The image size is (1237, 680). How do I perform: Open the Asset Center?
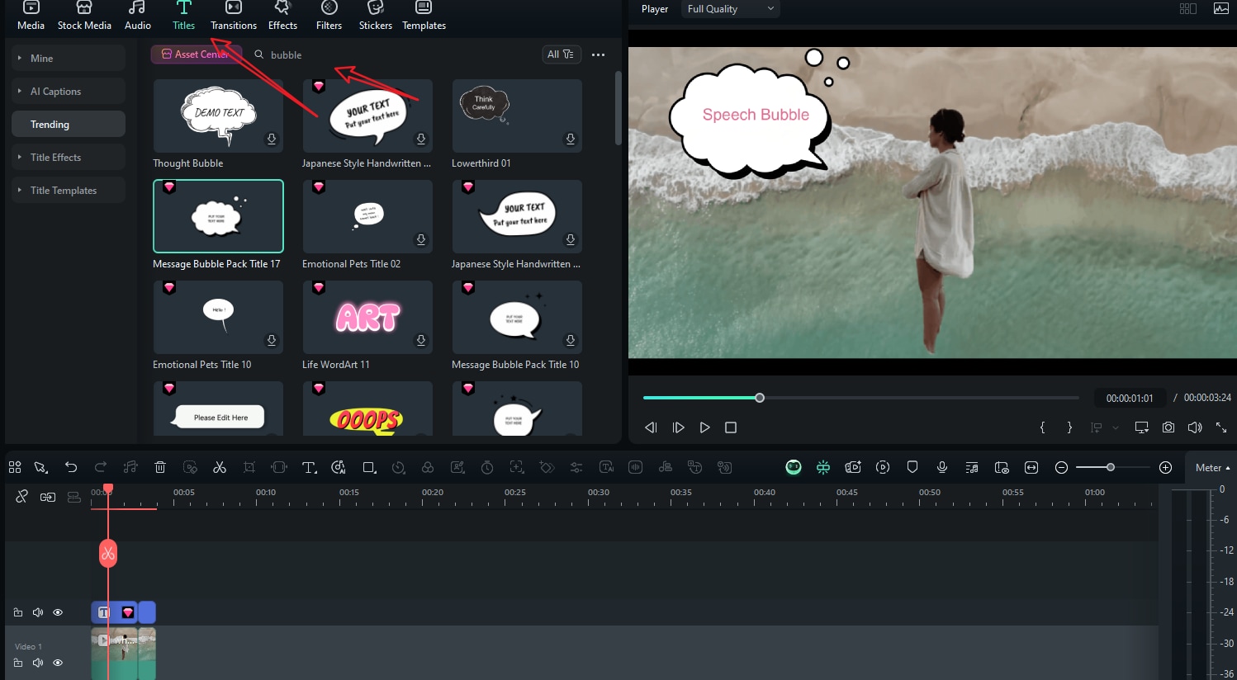coord(195,54)
